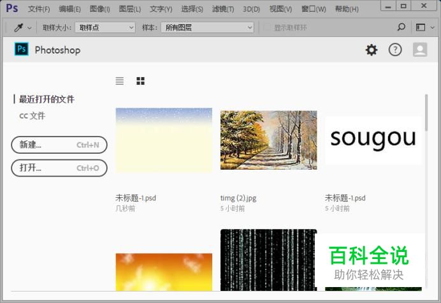Toggle the 显示取样环 checkbox

pos(266,27)
